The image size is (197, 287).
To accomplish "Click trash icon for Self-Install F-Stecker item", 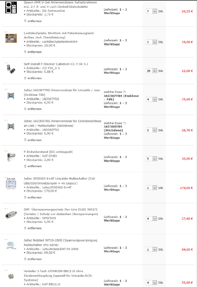I will coord(25,78).
